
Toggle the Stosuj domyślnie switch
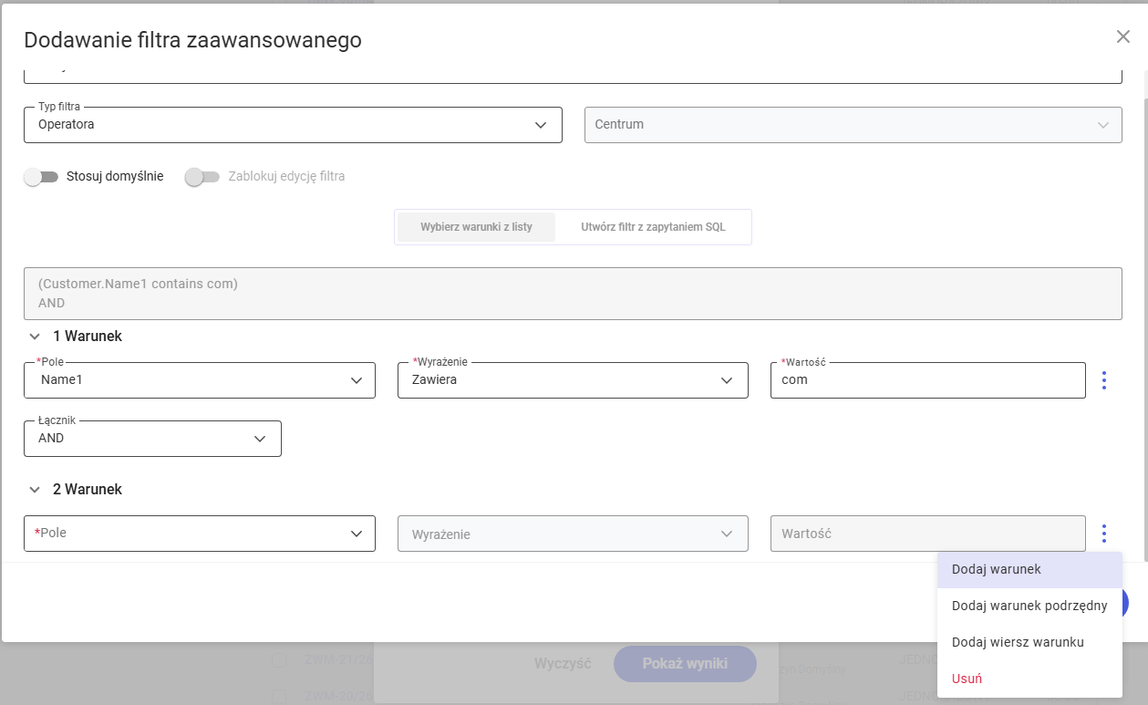tap(41, 177)
